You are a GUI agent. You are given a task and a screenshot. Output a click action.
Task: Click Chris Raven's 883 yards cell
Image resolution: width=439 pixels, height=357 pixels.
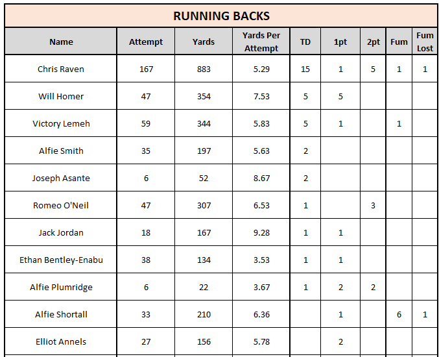click(204, 69)
